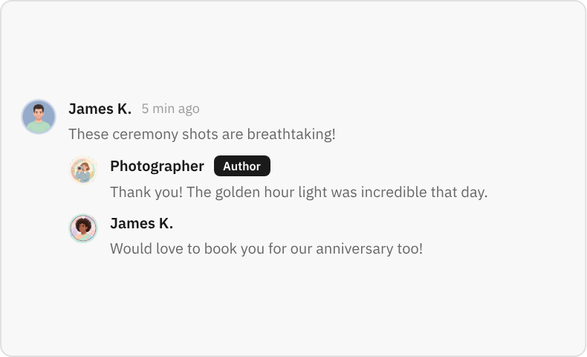Click the black Author badge
The image size is (587, 357).
point(241,166)
